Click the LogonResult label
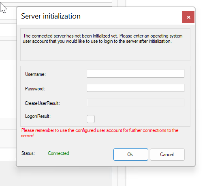This screenshot has height=186, width=222. (x=38, y=116)
